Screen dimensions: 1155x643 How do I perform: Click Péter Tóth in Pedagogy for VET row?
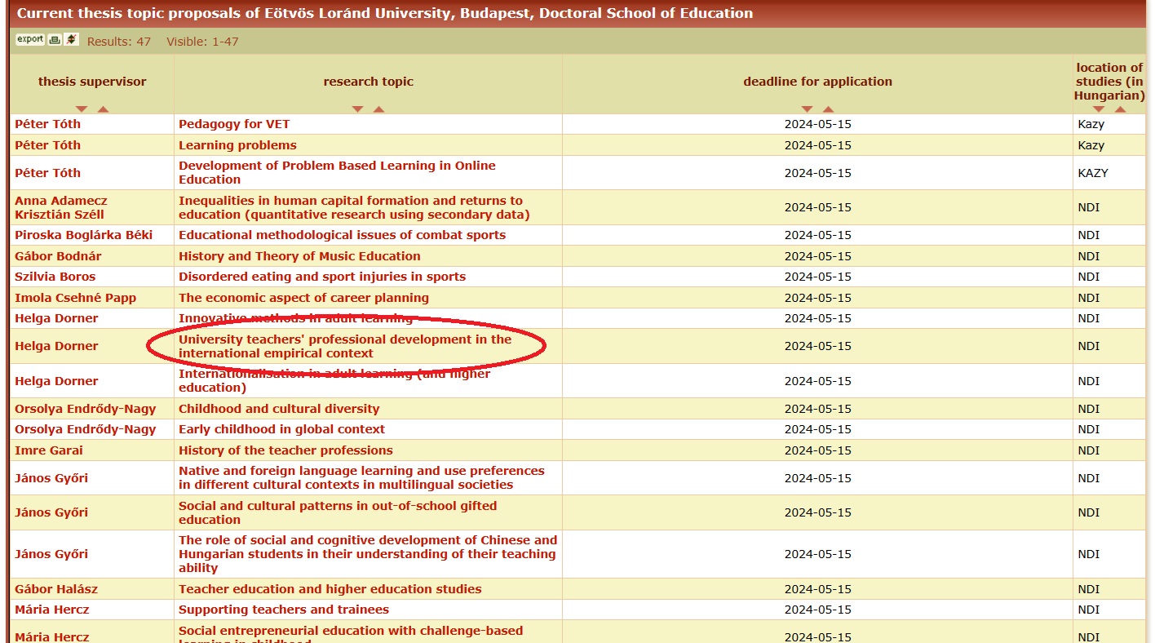tap(47, 124)
